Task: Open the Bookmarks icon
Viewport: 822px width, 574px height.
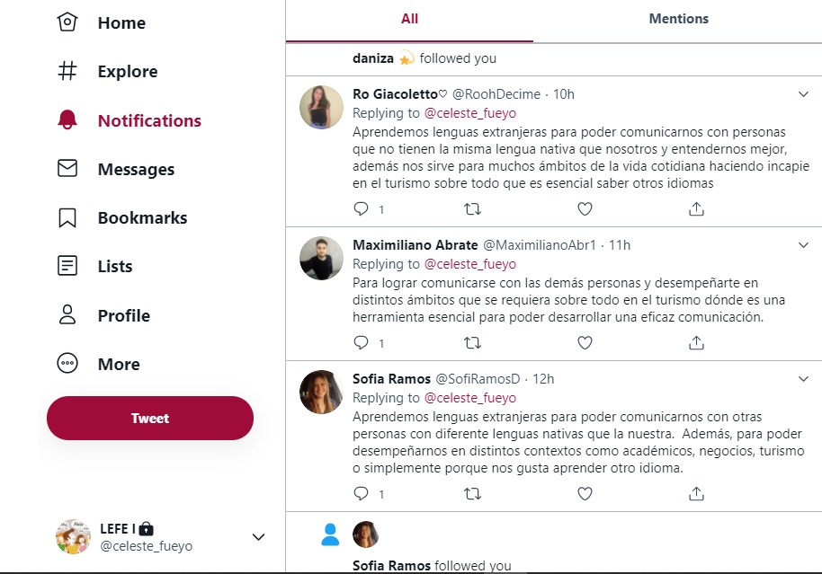Action: [x=67, y=218]
